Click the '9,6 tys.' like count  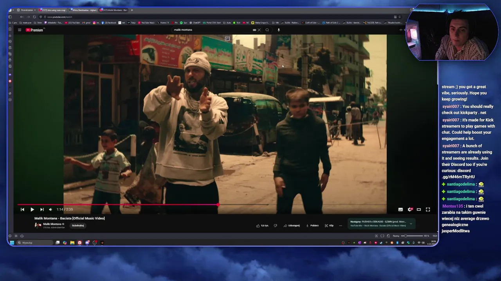coord(265,226)
